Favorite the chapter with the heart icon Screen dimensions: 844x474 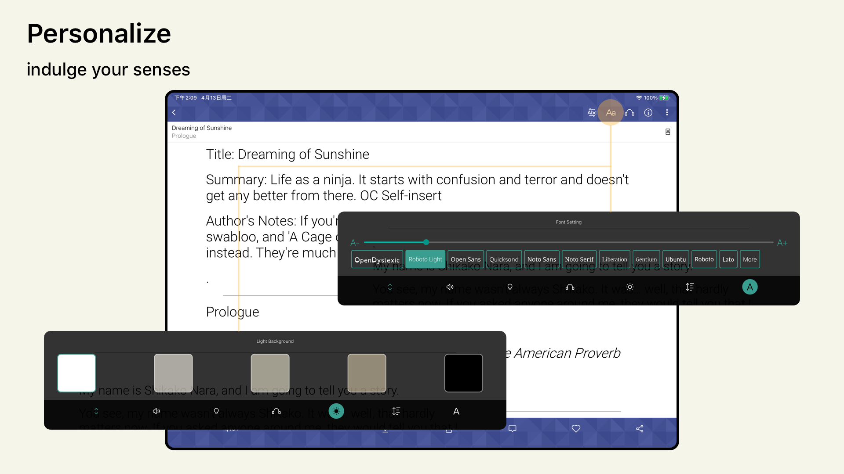pyautogui.click(x=576, y=428)
